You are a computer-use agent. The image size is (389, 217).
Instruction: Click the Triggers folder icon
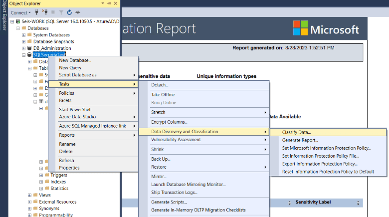click(x=47, y=175)
